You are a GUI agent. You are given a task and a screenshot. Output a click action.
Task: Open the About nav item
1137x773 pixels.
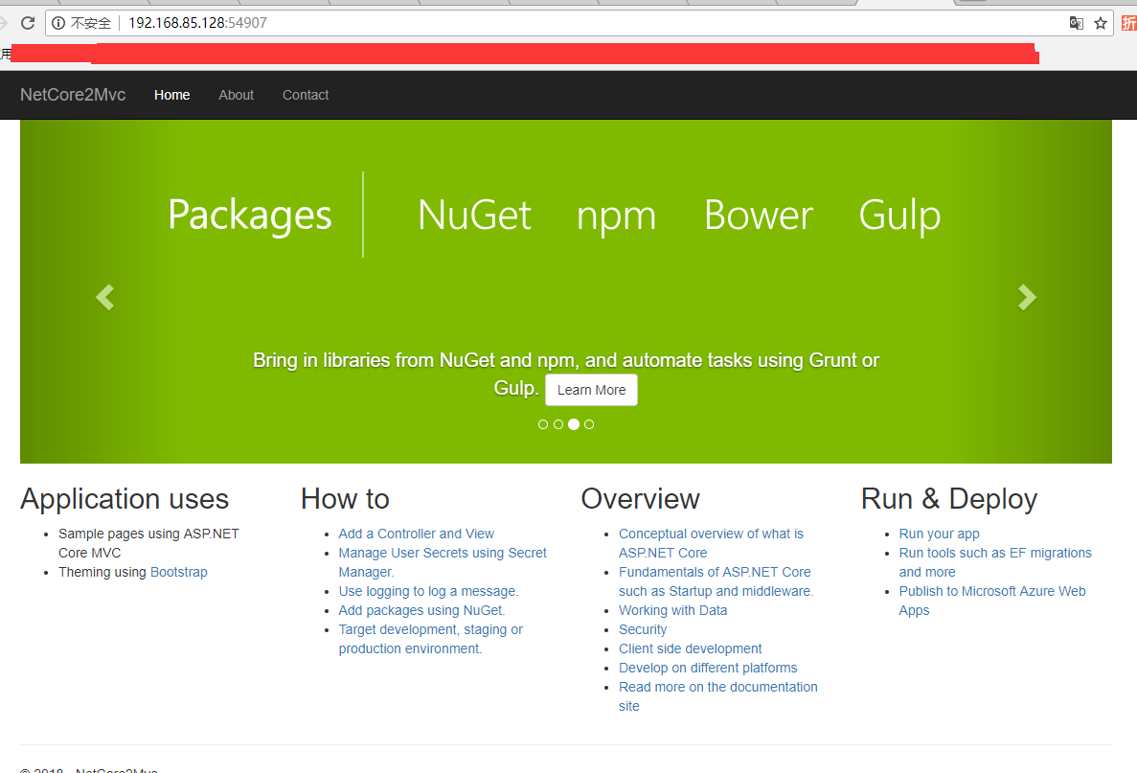point(237,95)
